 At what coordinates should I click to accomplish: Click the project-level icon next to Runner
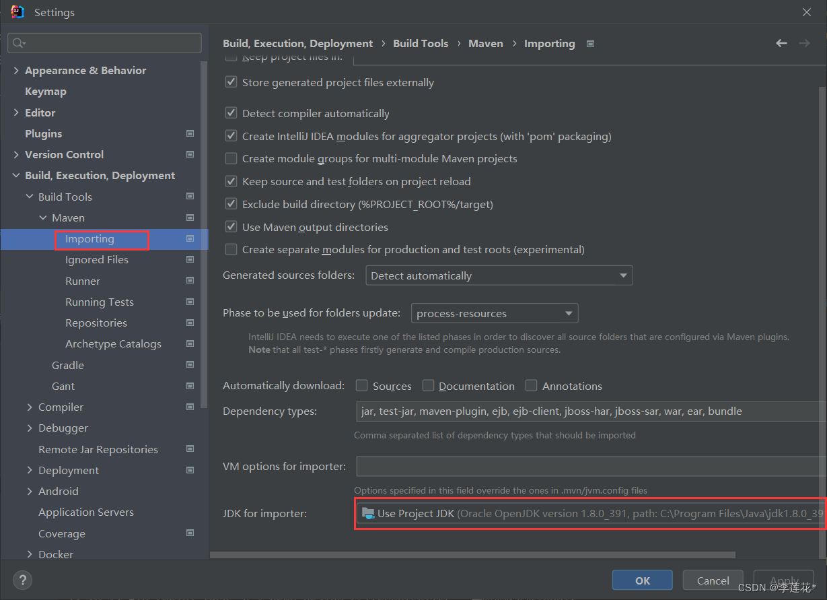pyautogui.click(x=190, y=281)
